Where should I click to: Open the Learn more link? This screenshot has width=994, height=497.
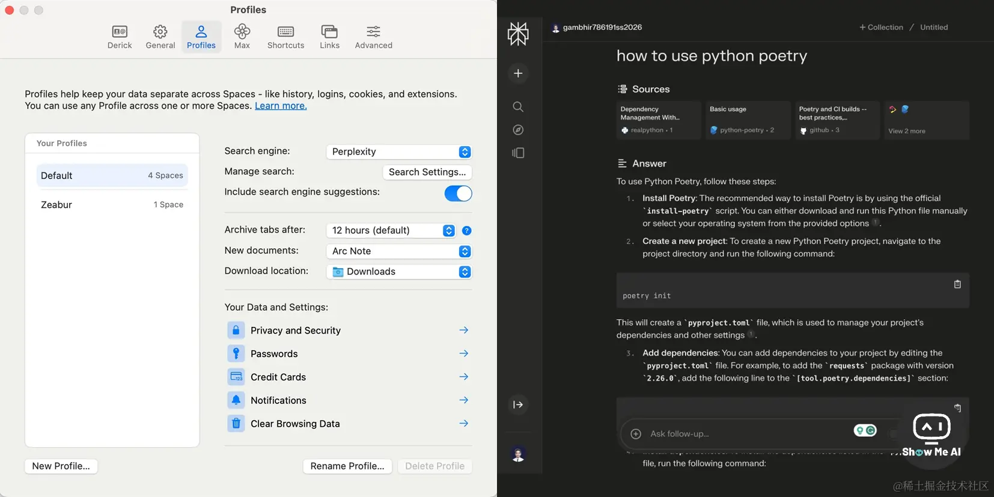coord(281,106)
